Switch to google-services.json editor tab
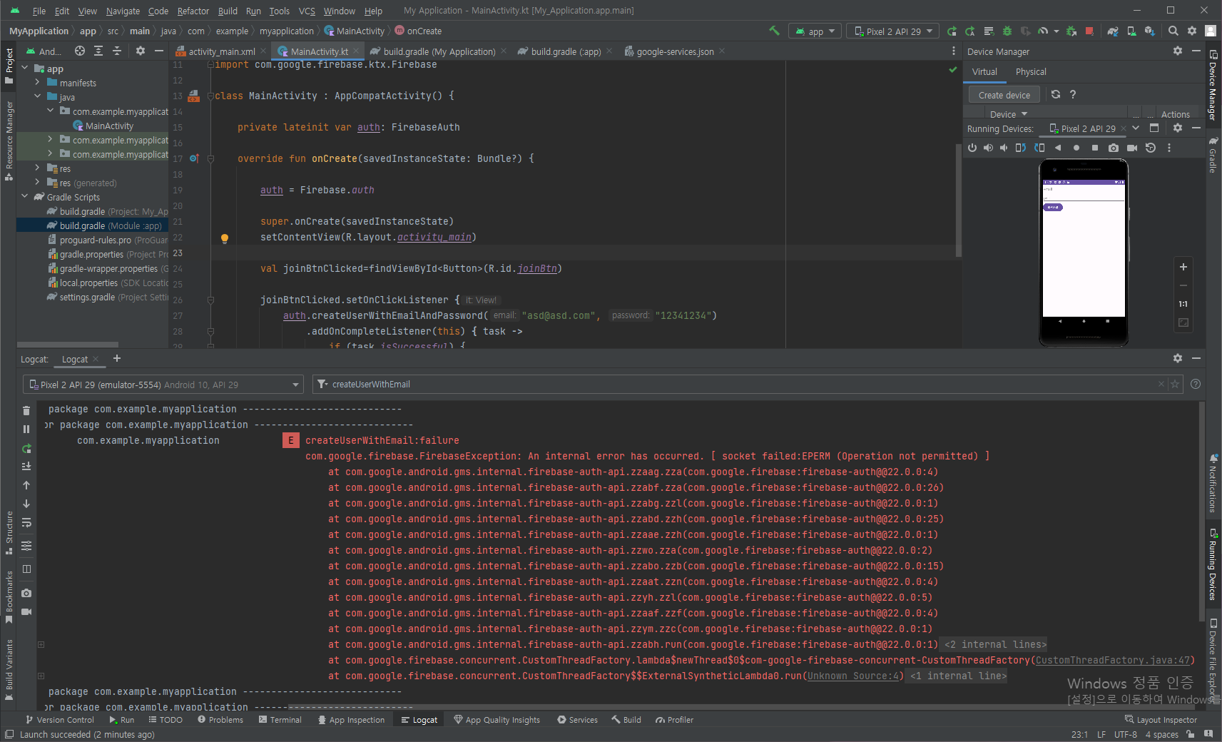Screen dimensions: 1222x742 [675, 51]
